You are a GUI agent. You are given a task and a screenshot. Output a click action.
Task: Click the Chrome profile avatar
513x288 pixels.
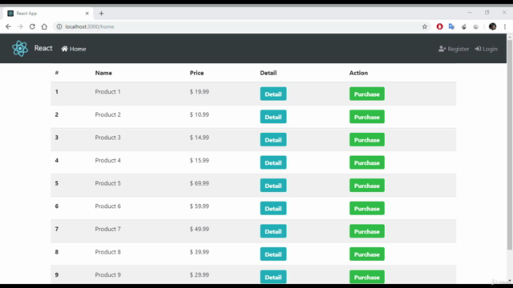click(492, 26)
